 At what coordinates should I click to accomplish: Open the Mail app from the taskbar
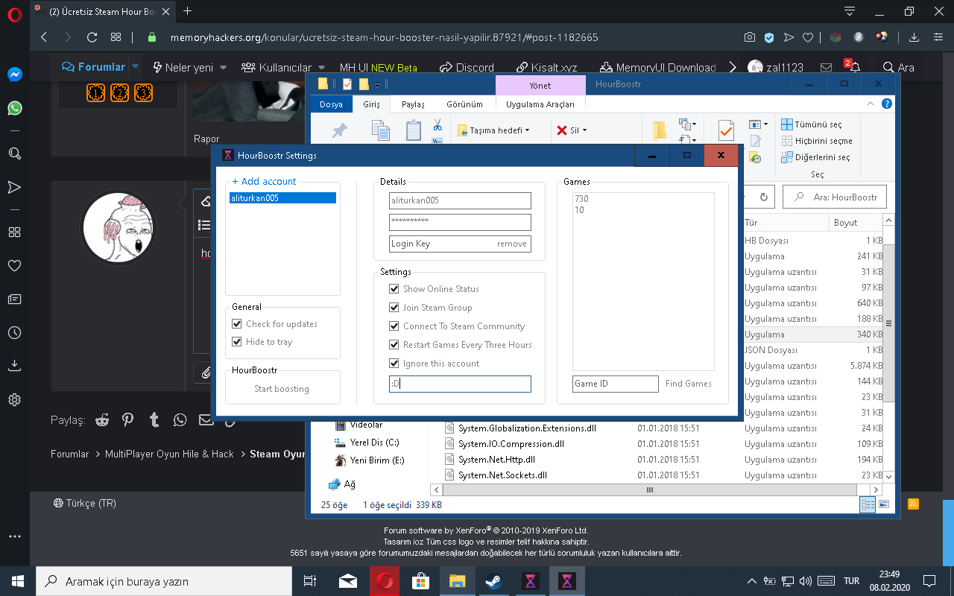pos(348,581)
